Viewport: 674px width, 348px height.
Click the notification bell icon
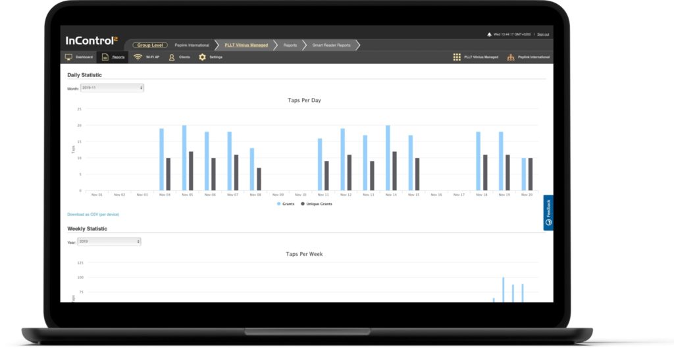489,34
